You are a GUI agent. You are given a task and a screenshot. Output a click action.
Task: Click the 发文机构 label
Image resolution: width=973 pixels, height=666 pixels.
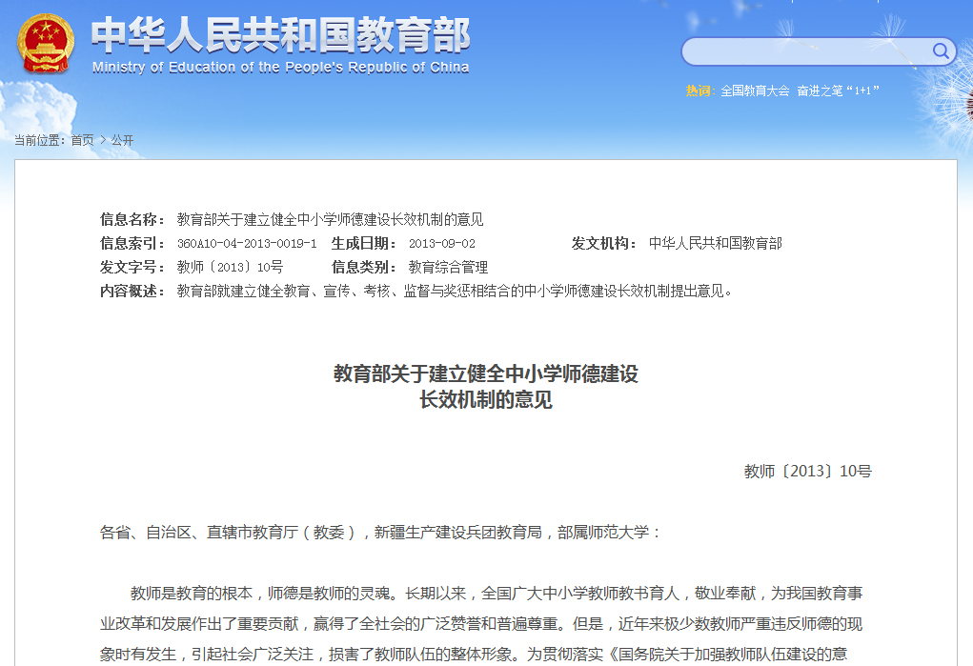[604, 243]
